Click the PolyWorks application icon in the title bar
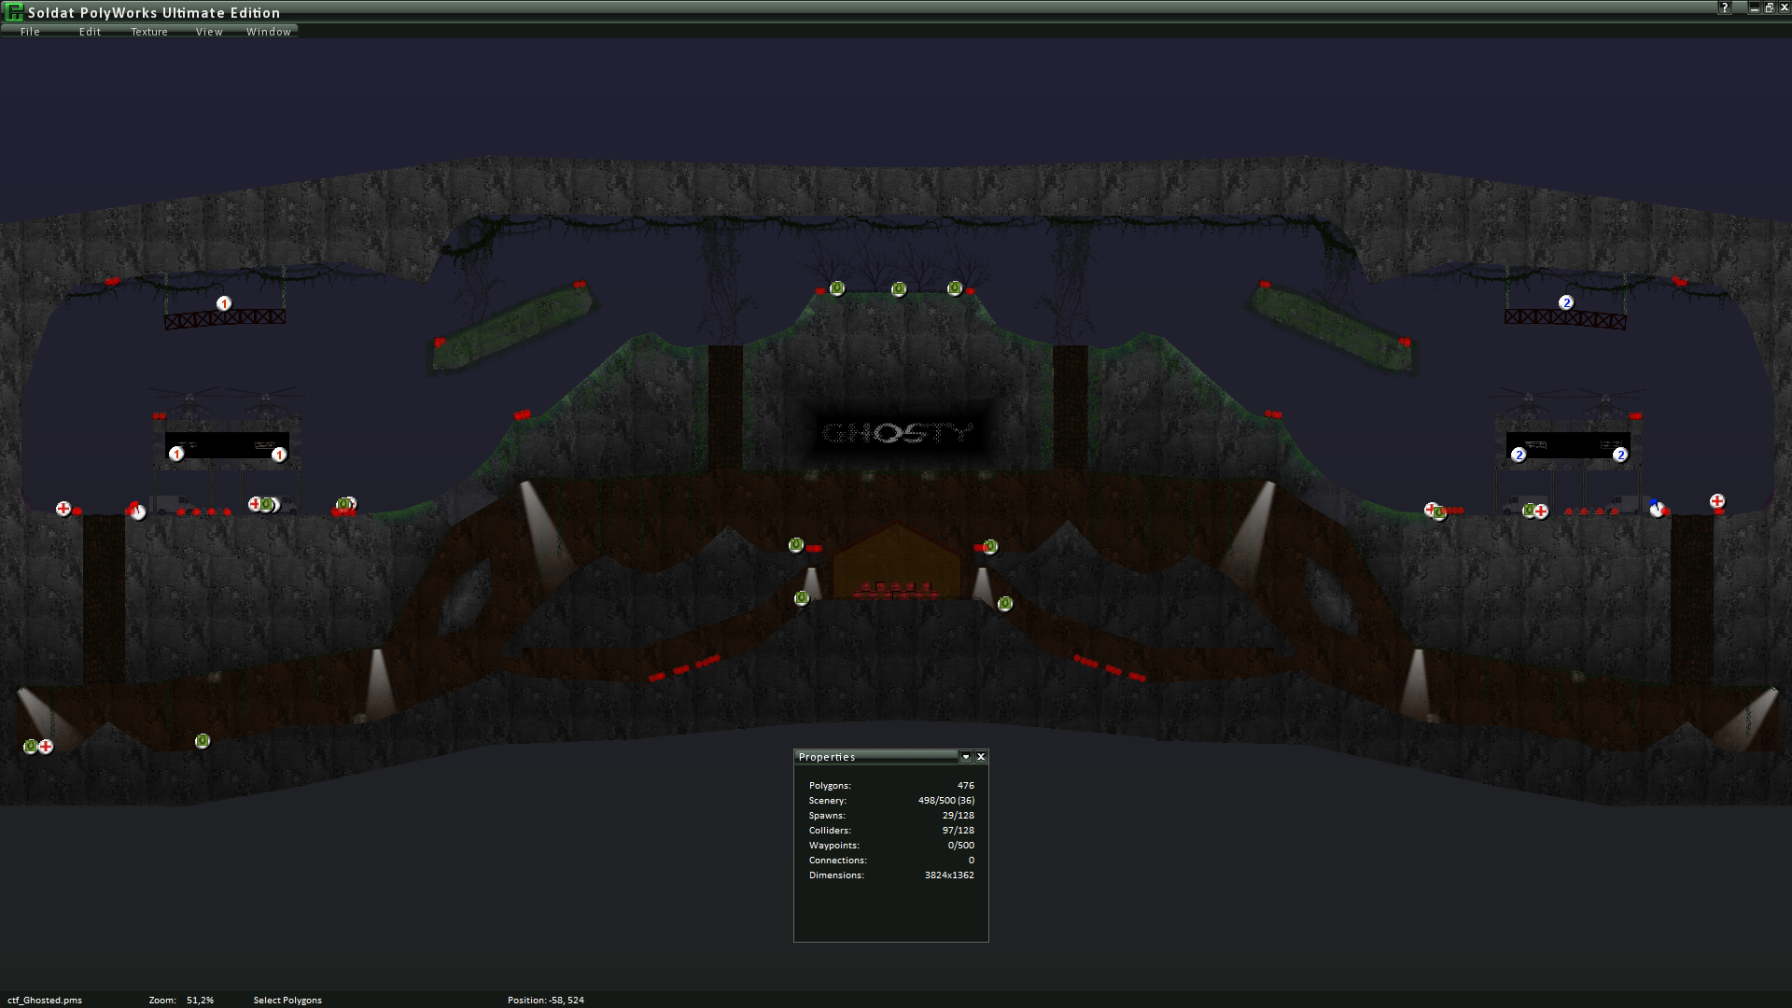The height and width of the screenshot is (1008, 1792). pyautogui.click(x=15, y=12)
